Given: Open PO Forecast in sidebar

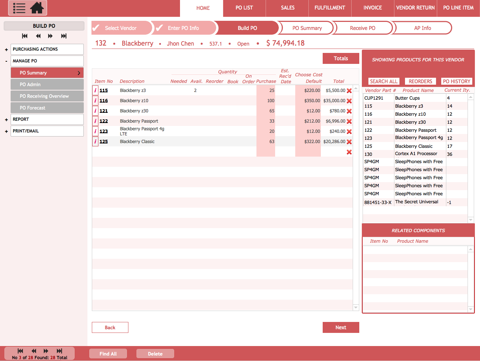Looking at the screenshot, I should [x=47, y=108].
